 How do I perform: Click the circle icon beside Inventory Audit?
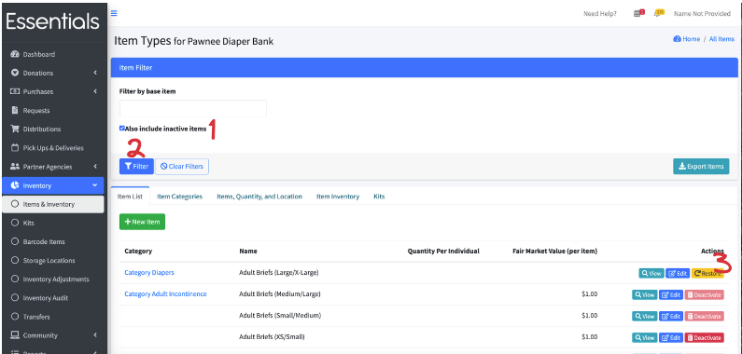(15, 298)
